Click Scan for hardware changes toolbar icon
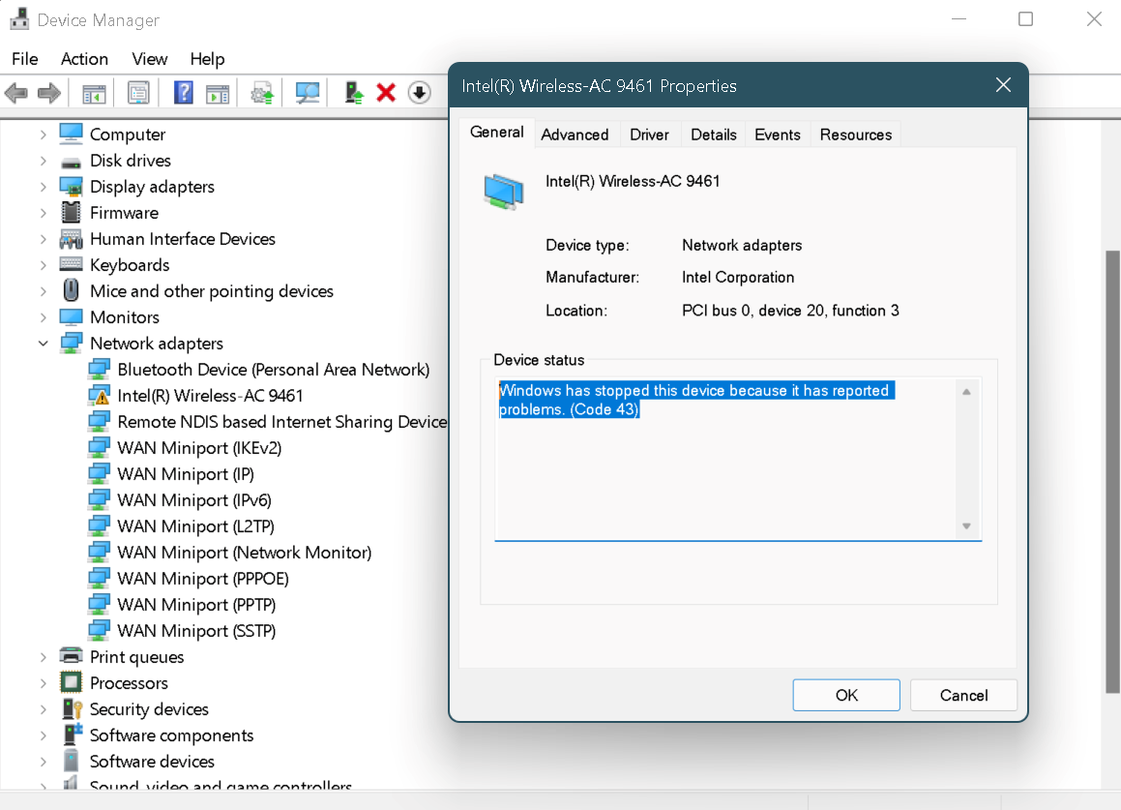The image size is (1121, 810). tap(308, 93)
